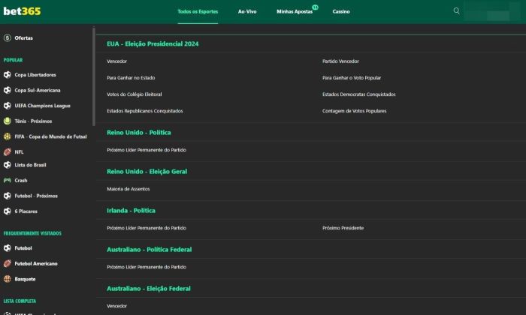Viewport: 526px width, 315px height.
Task: Open Partido Vencedor market
Action: 340,61
